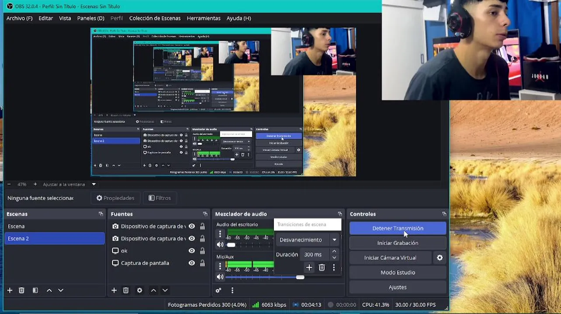Toggle visibility of the ok source
The image size is (561, 314).
(x=192, y=251)
